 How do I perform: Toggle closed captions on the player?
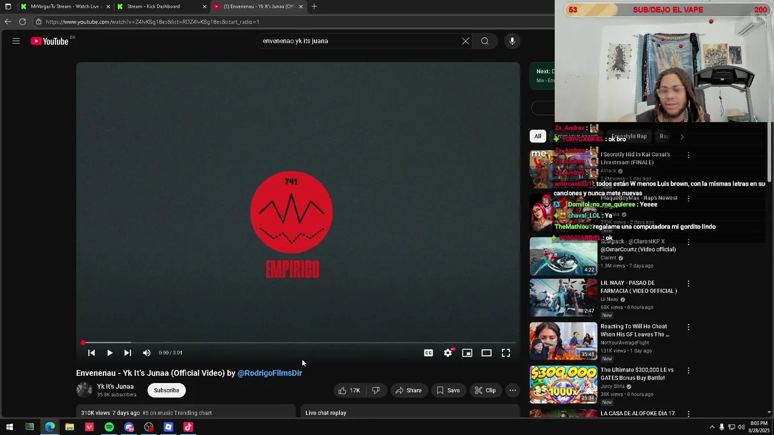point(429,353)
